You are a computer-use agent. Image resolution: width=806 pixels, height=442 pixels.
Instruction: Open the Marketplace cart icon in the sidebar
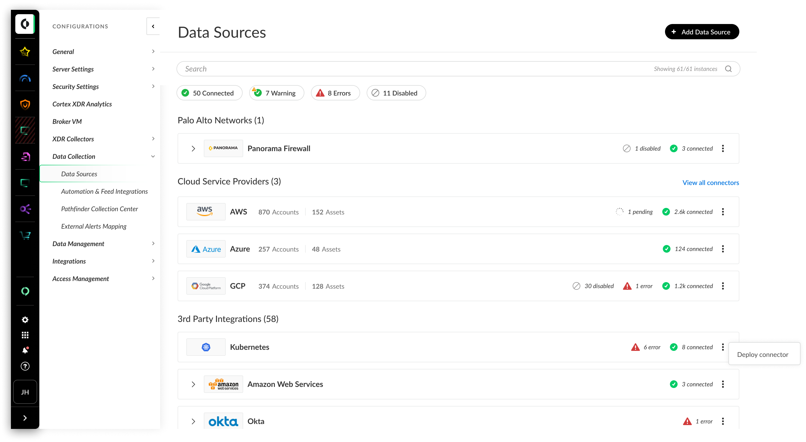(x=25, y=235)
